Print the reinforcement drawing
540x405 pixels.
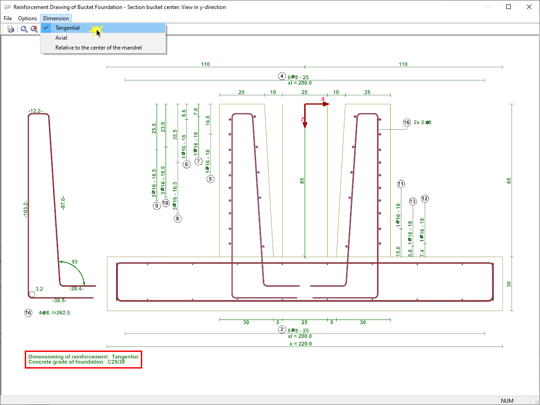(x=11, y=29)
